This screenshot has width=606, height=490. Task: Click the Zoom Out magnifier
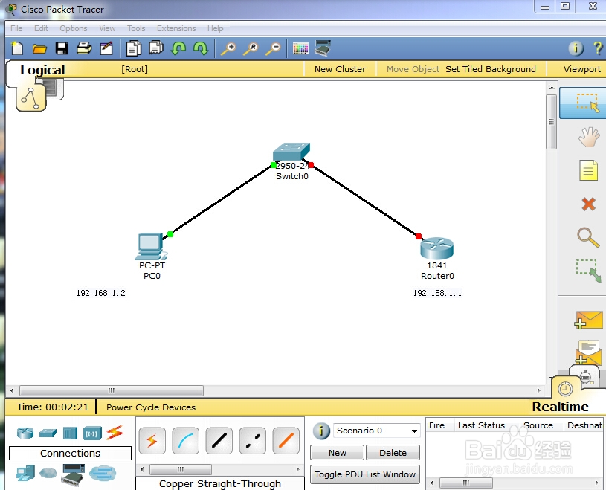click(x=273, y=48)
